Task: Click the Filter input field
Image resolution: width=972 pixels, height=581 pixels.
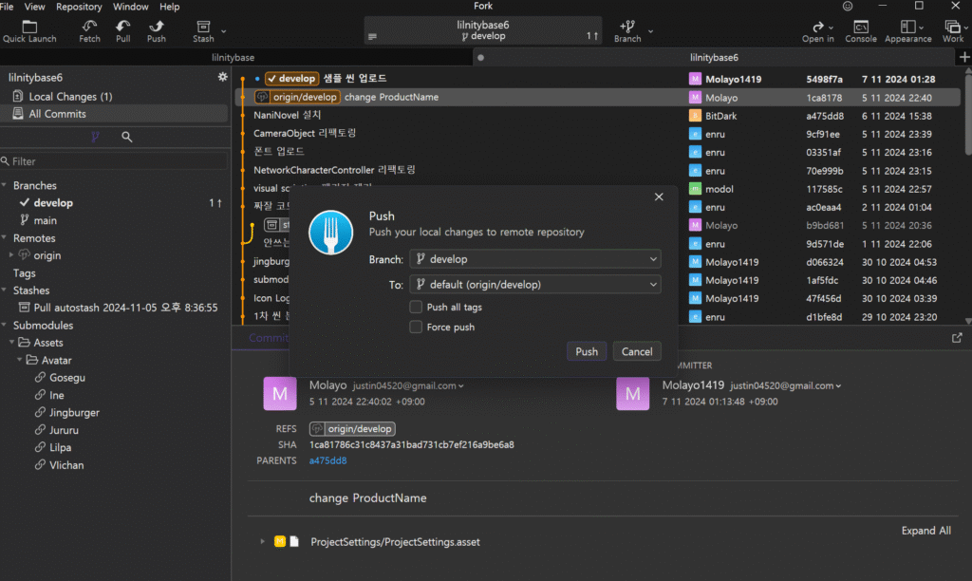Action: click(114, 161)
